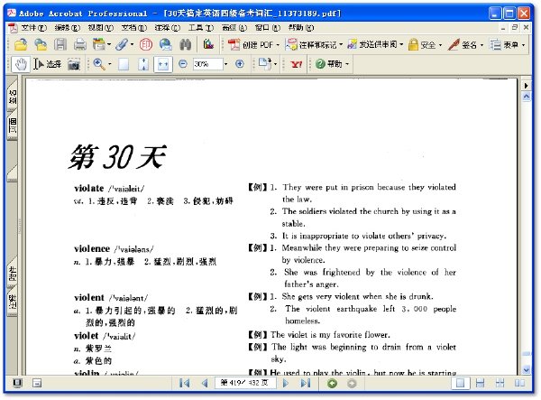Click the Open folder icon
The height and width of the screenshot is (400, 541).
pos(21,44)
